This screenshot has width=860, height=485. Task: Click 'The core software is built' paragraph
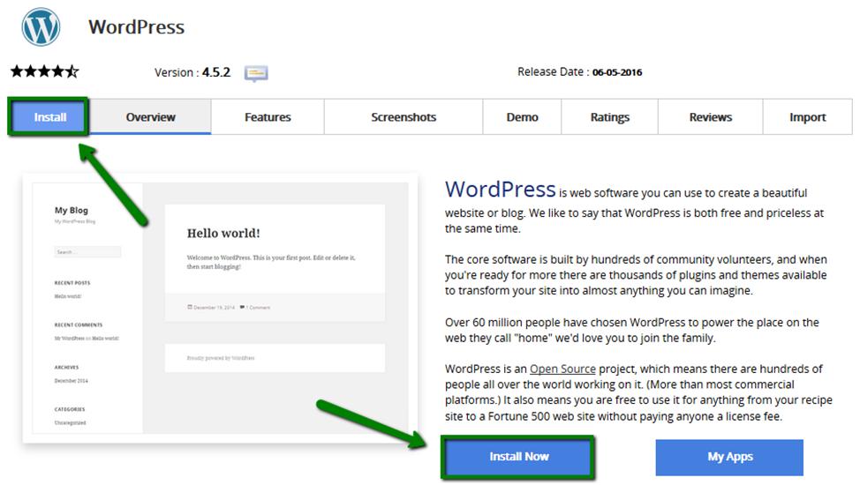(x=636, y=275)
